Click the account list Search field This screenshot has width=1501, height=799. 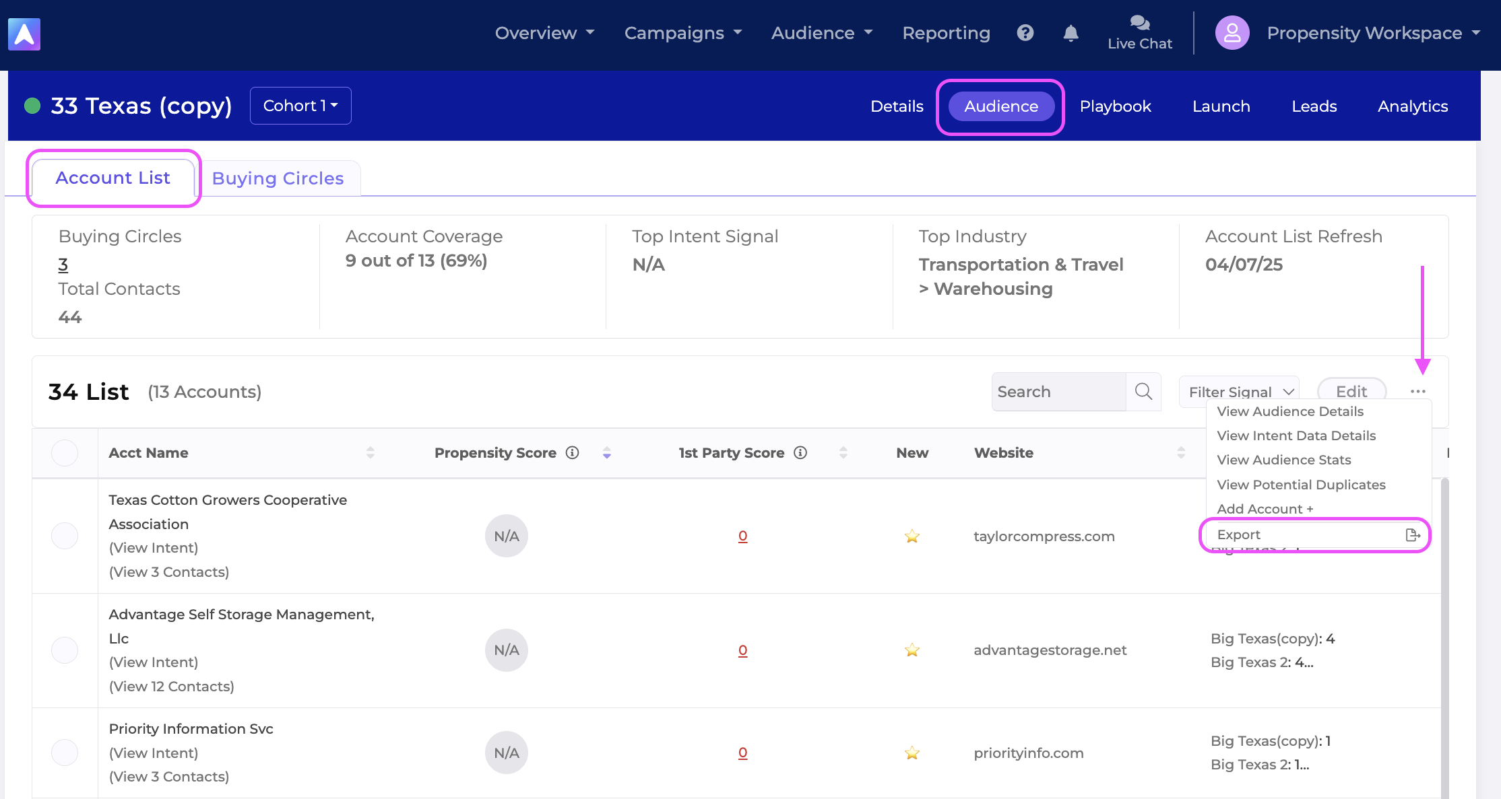point(1059,392)
